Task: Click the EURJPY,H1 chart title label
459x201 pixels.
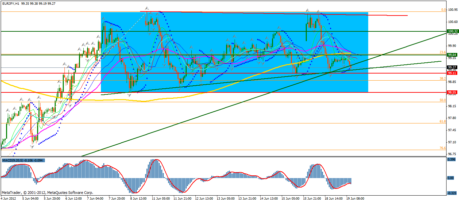Action: coord(10,3)
